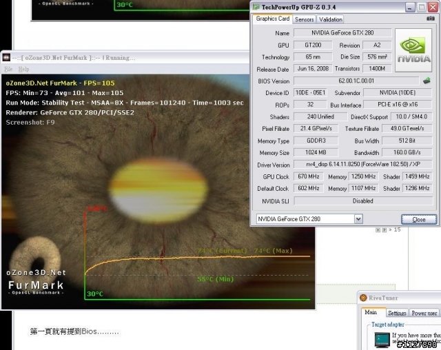The width and height of the screenshot is (441, 350).
Task: Click the second small icon before 15
Action: (384, 230)
